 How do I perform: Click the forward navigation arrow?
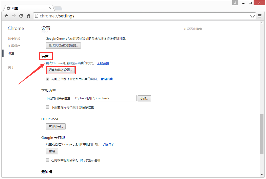(14, 16)
